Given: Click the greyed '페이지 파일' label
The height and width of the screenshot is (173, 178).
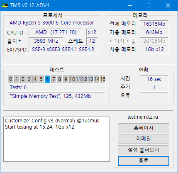Looking at the screenshot, I should tap(123, 41).
